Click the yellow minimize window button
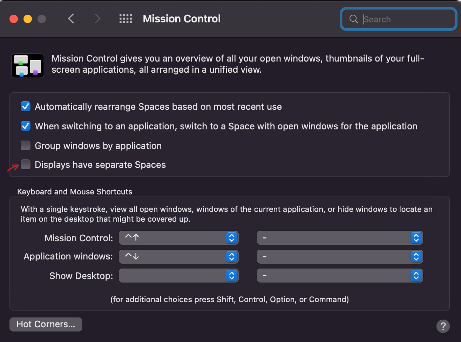This screenshot has height=342, width=461. [28, 19]
